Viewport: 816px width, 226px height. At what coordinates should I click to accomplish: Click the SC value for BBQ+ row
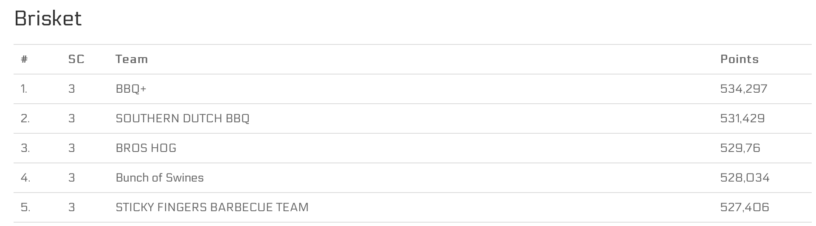pyautogui.click(x=71, y=89)
